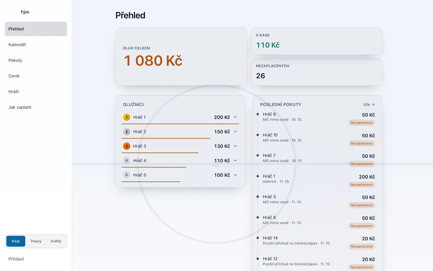433x271 pixels.
Task: Select Hráč 7 fine entry name
Action: coord(269,156)
